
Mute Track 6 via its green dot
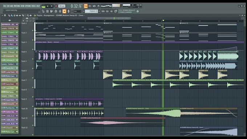pos(33,78)
